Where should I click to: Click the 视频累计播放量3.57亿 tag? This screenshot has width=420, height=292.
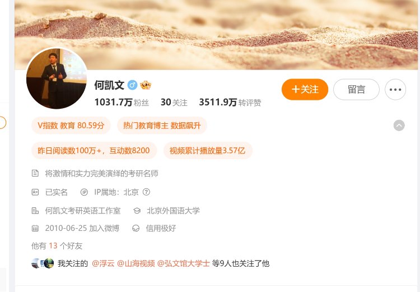coord(208,151)
